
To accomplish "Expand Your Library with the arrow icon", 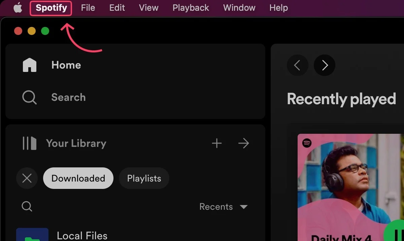I will tap(243, 144).
